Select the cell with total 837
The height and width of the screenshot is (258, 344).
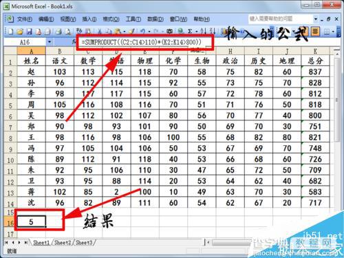315,72
